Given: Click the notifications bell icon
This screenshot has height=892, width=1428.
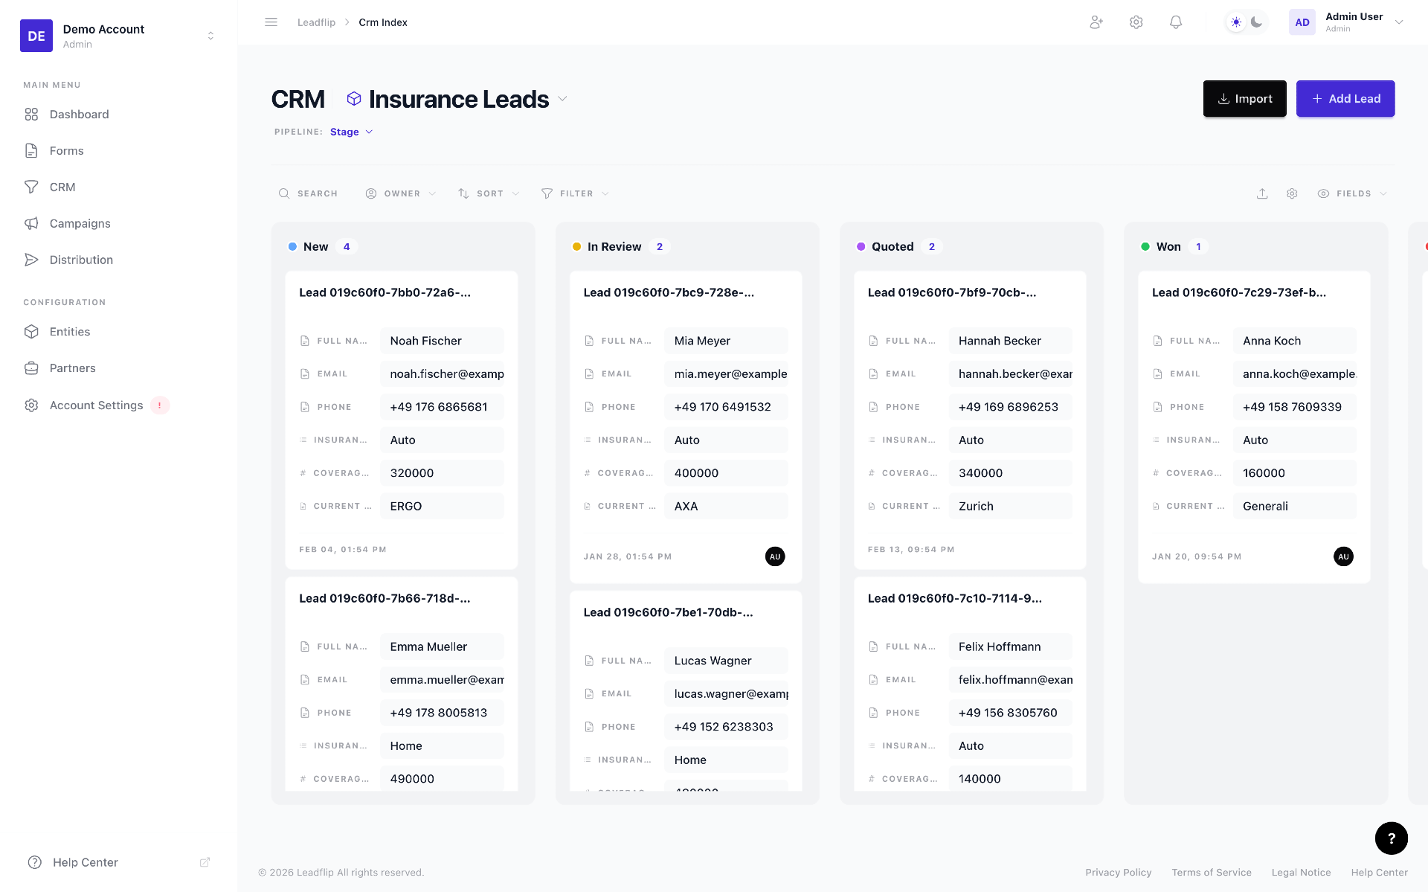Looking at the screenshot, I should point(1176,22).
